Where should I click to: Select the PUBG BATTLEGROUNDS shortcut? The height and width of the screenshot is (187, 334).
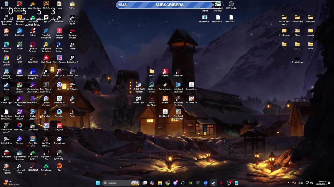pos(59,155)
